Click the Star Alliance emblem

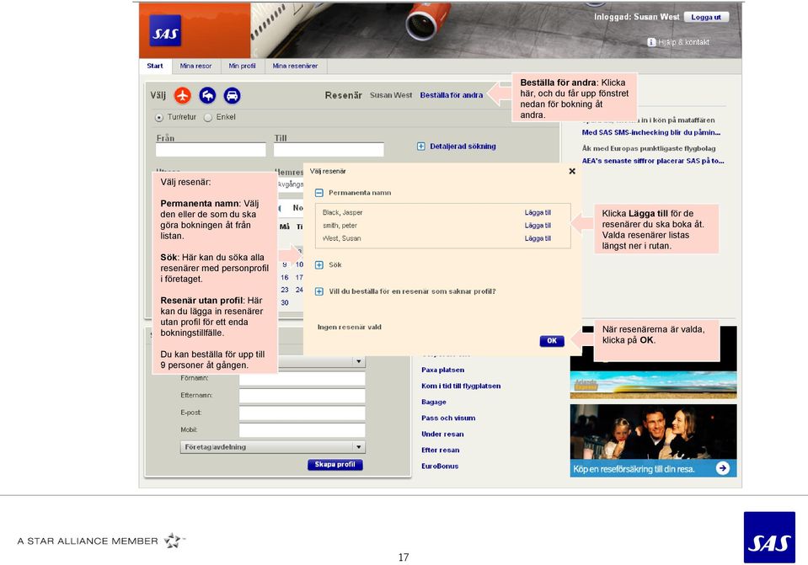[x=174, y=541]
